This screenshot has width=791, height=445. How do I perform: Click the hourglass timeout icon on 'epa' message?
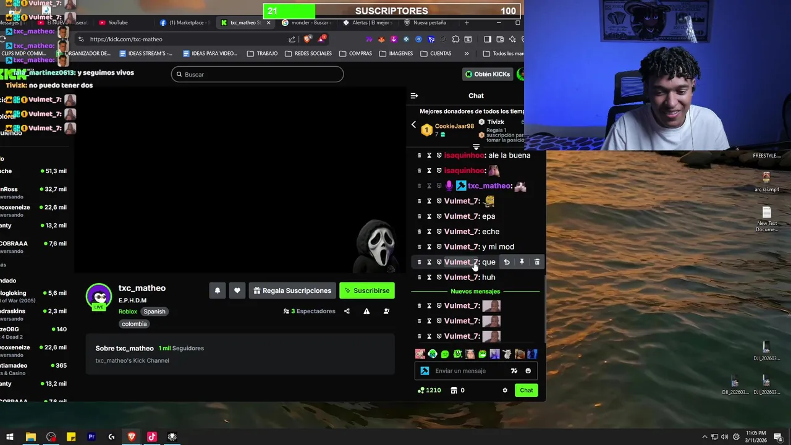429,216
